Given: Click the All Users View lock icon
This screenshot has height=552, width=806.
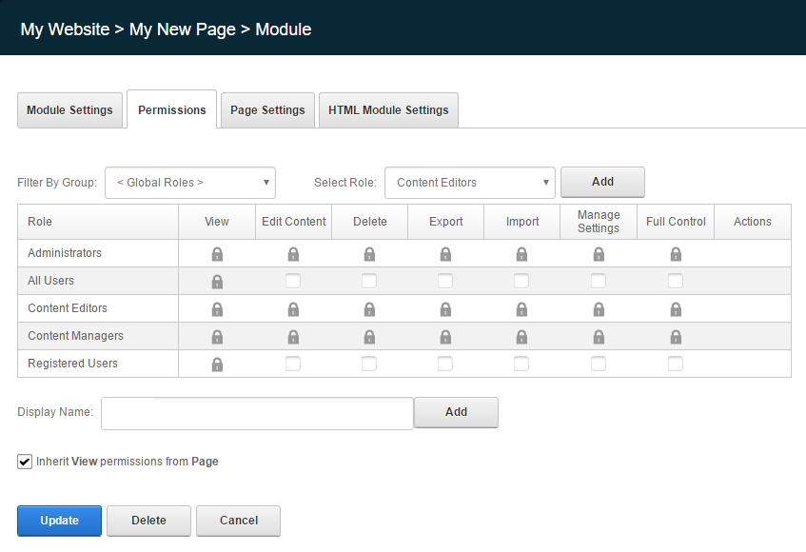Looking at the screenshot, I should (x=217, y=282).
